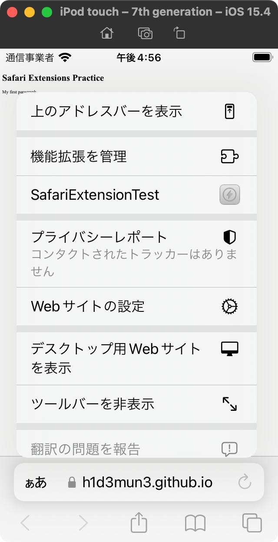This screenshot has height=542, width=278.
Task: Open Bookmarks with the book icon
Action: 195,523
